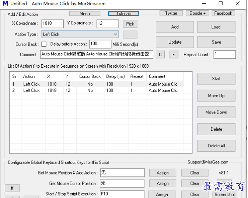This screenshot has width=248, height=198.
Task: Click the Load script button
Action: pyautogui.click(x=216, y=27)
